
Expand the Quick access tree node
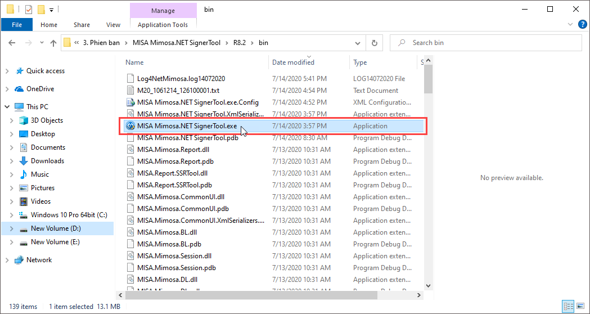click(7, 71)
